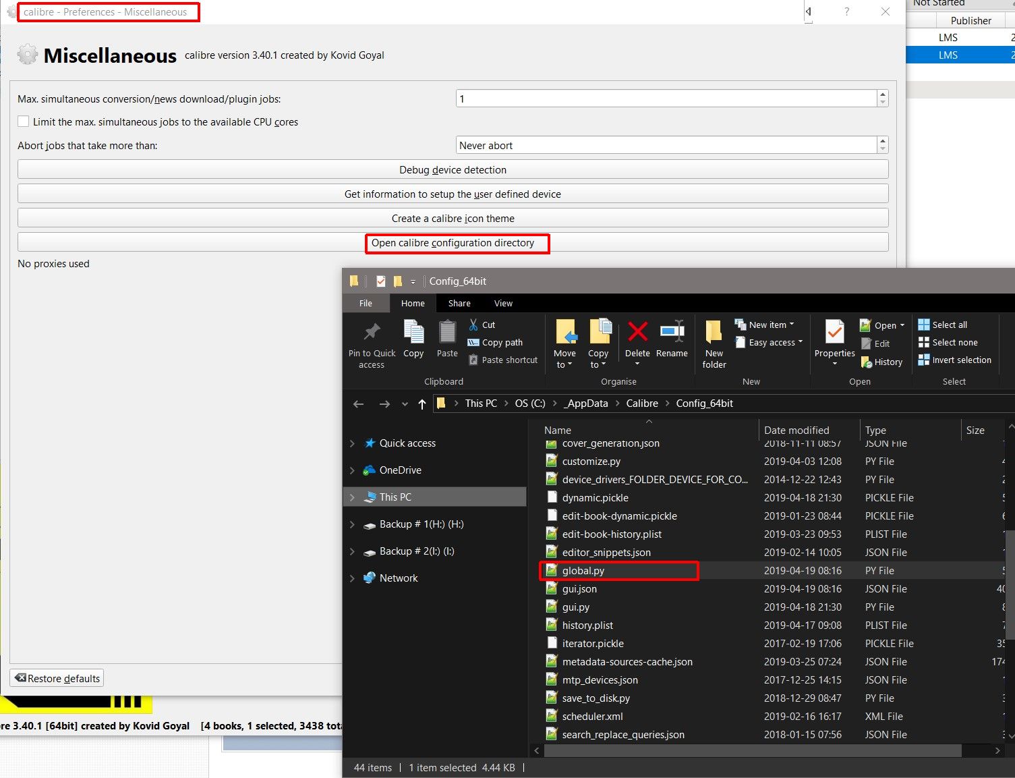Click the calibre help question mark icon
1015x778 pixels.
(x=846, y=11)
